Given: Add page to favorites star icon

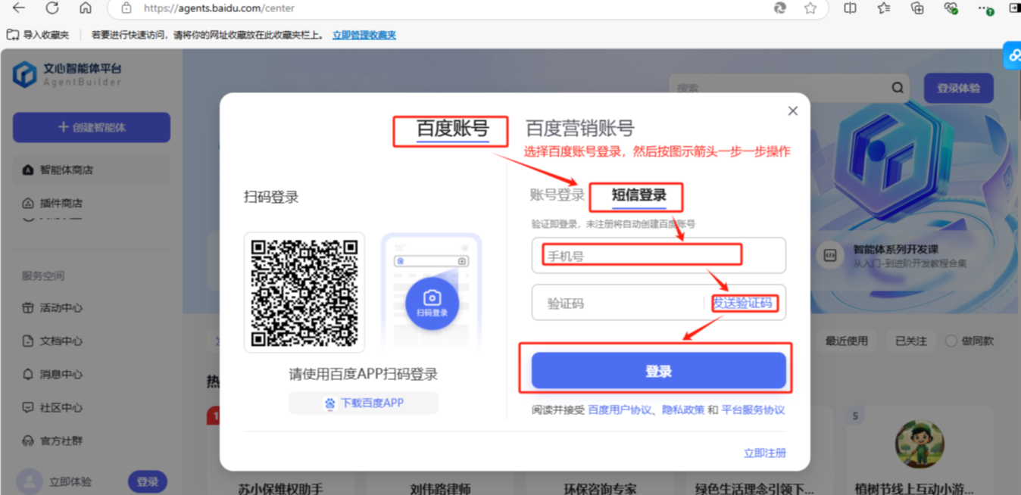Looking at the screenshot, I should click(810, 8).
